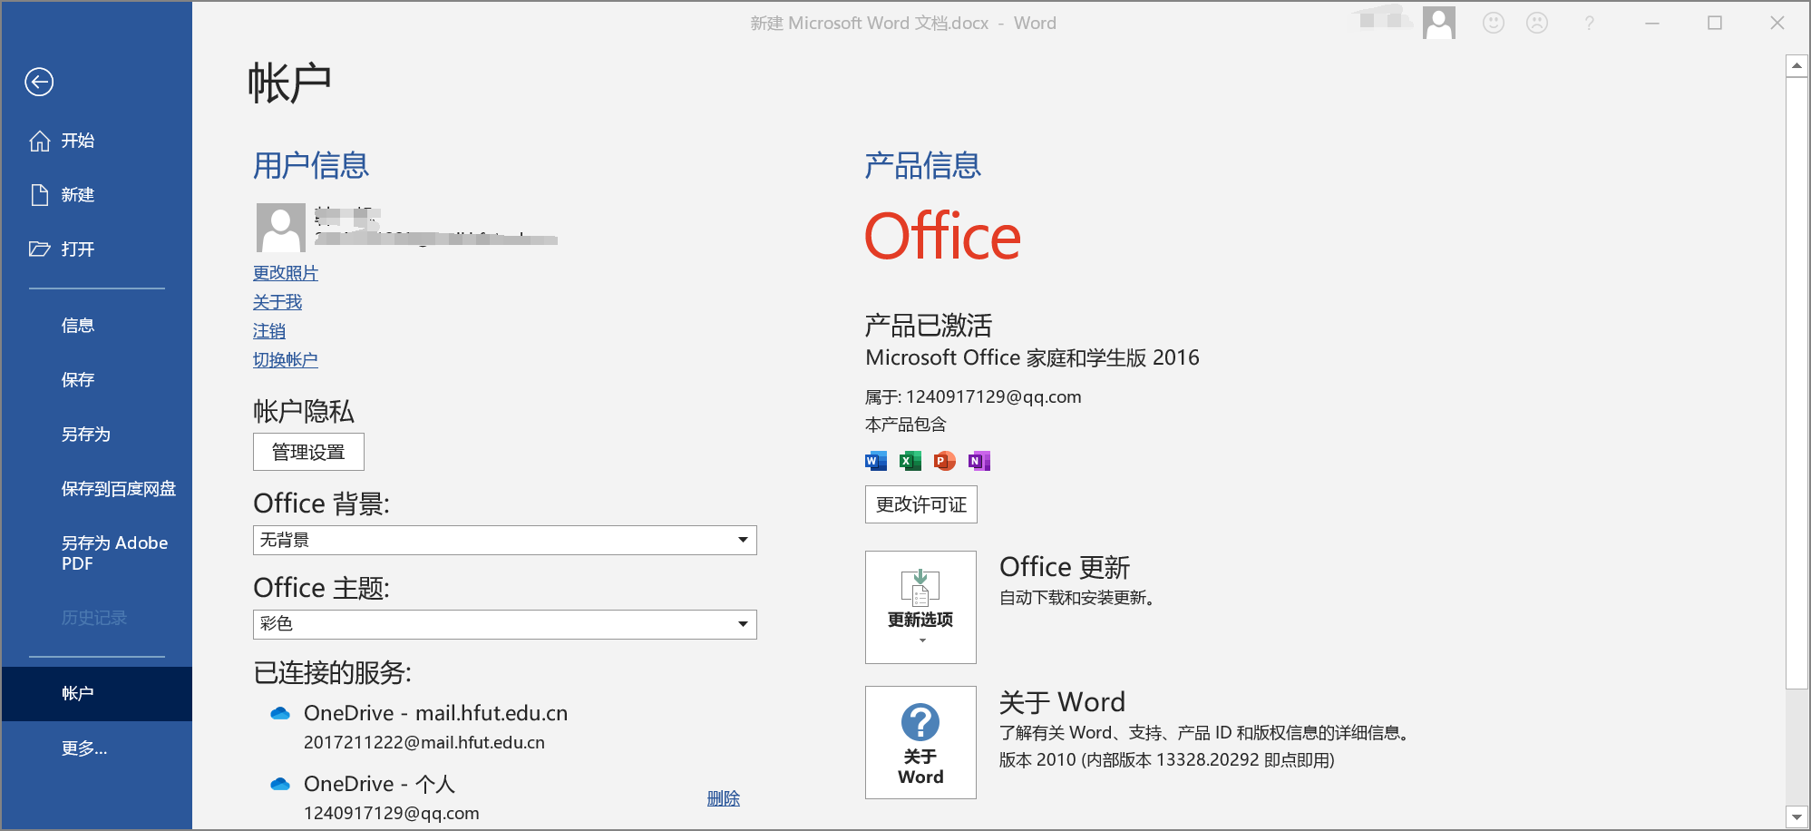Click 删除 link for OneDrive 个人
This screenshot has height=831, width=1811.
(724, 798)
